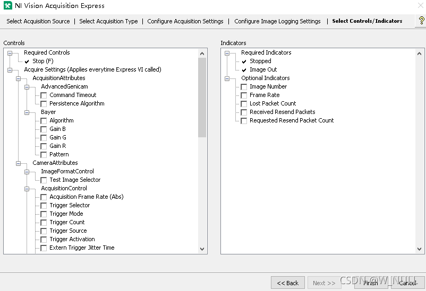426x291 pixels.
Task: Collapse the Acquire Settings tree node
Action: point(10,70)
